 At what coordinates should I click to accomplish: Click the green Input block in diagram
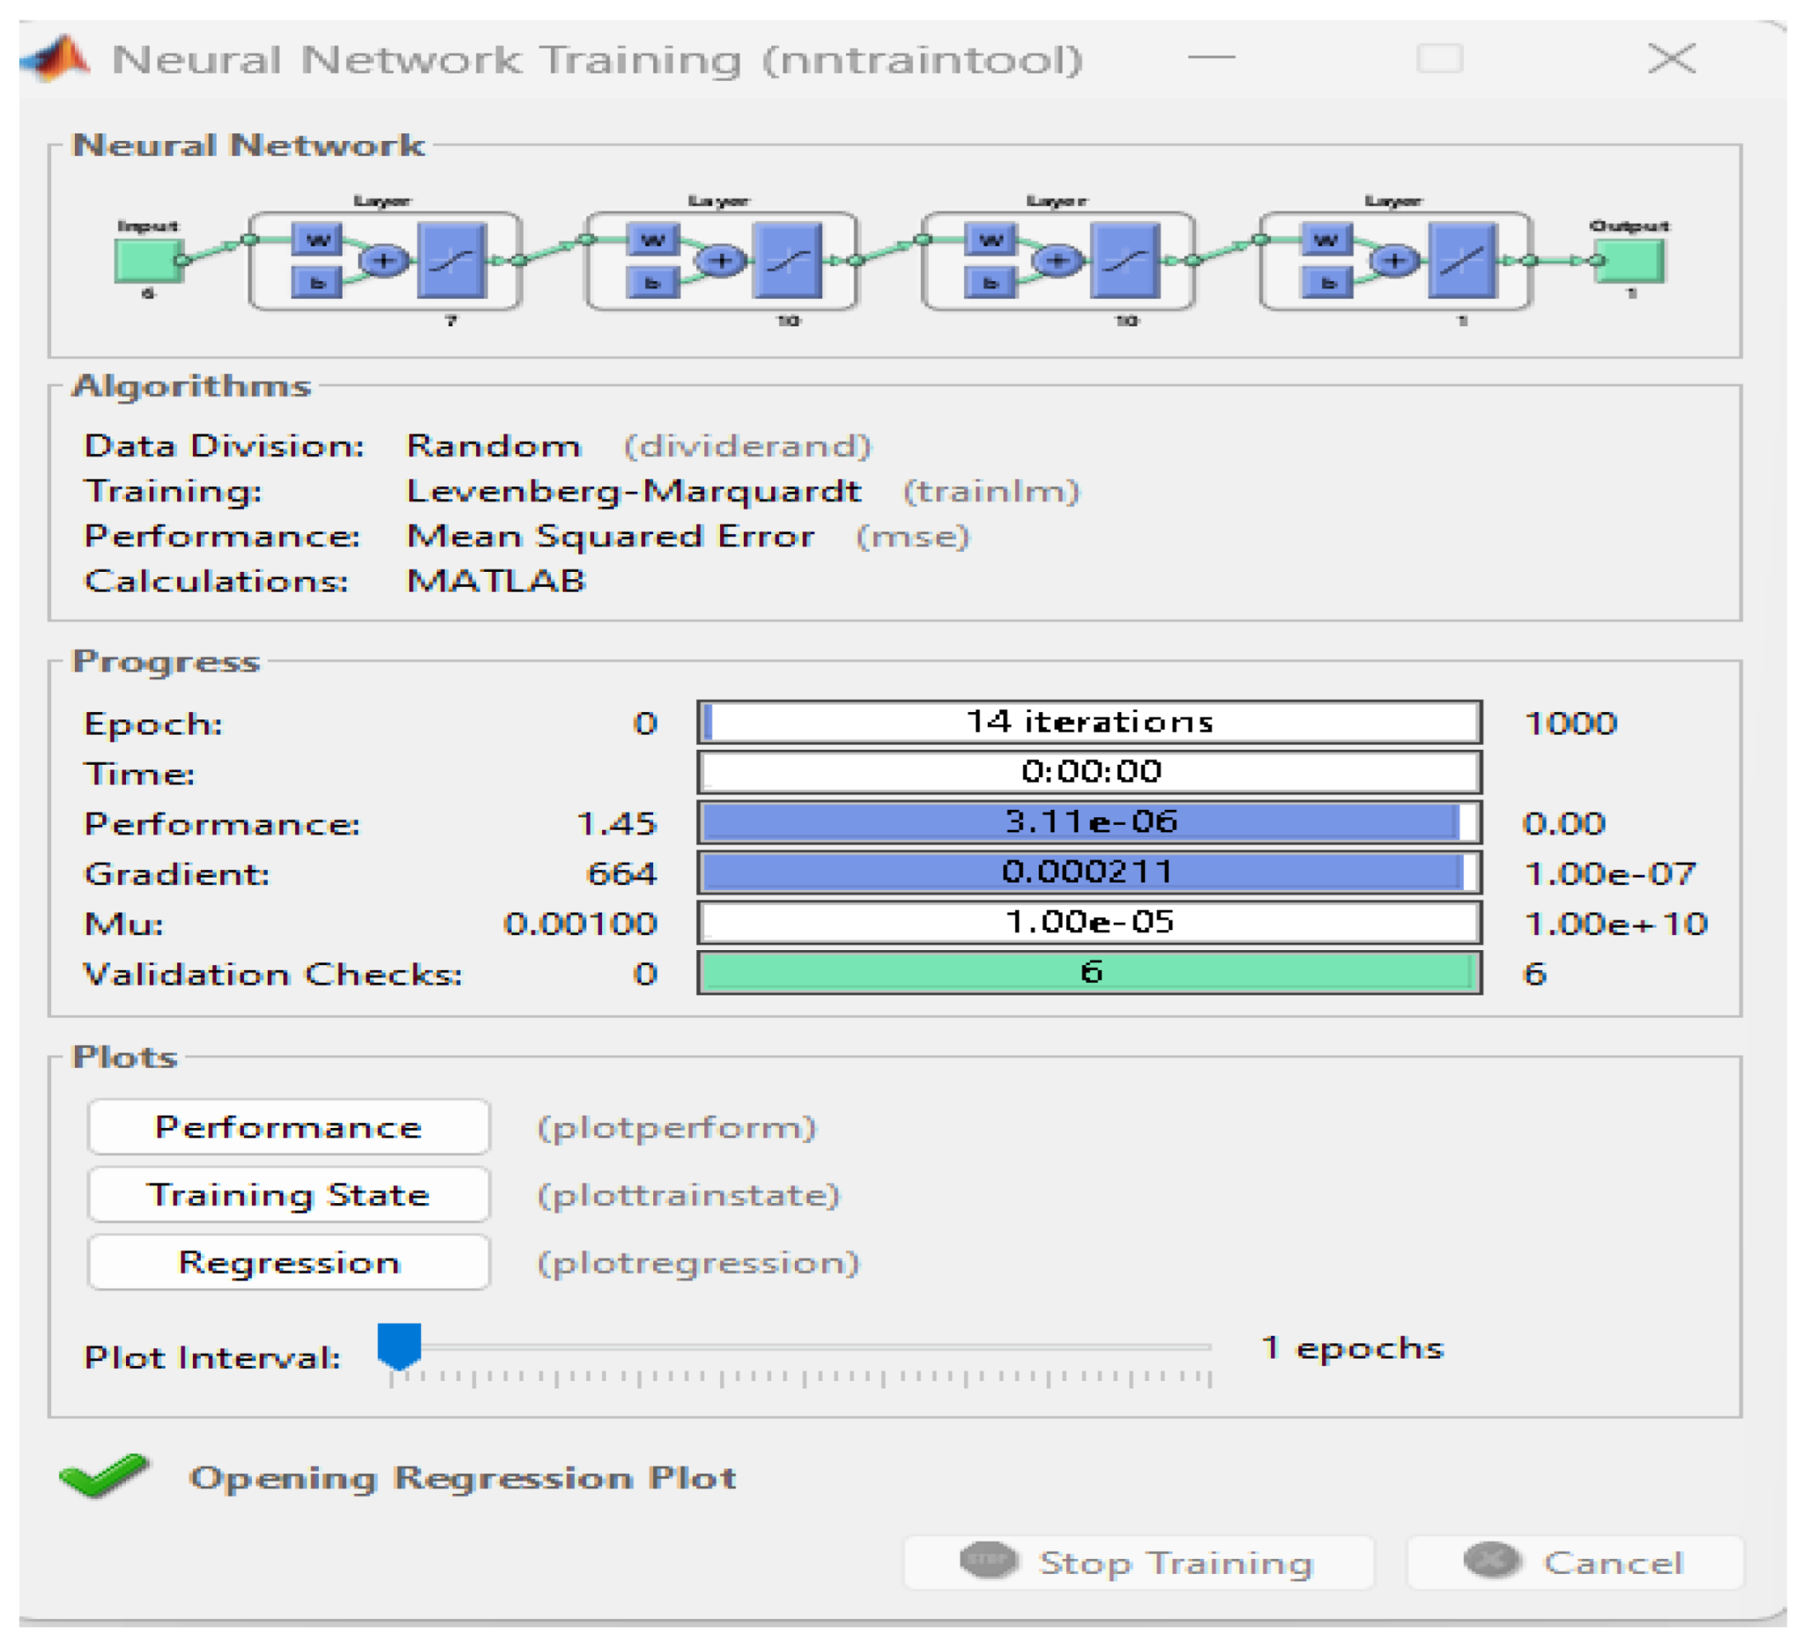click(x=147, y=260)
